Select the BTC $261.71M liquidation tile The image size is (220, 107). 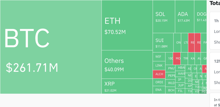[51, 47]
